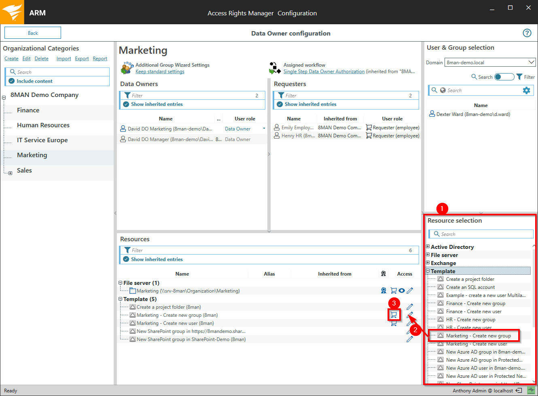The width and height of the screenshot is (538, 396).
Task: Click the Assigned workflow icon
Action: pyautogui.click(x=275, y=68)
